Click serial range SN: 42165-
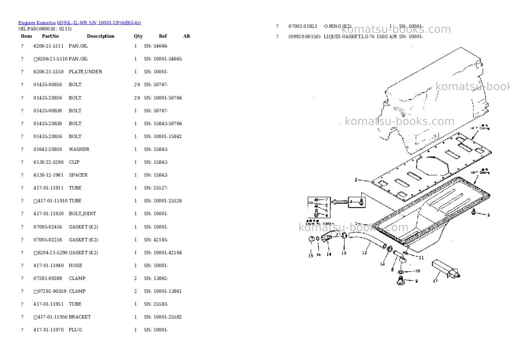This screenshot has width=510, height=361. click(x=156, y=240)
